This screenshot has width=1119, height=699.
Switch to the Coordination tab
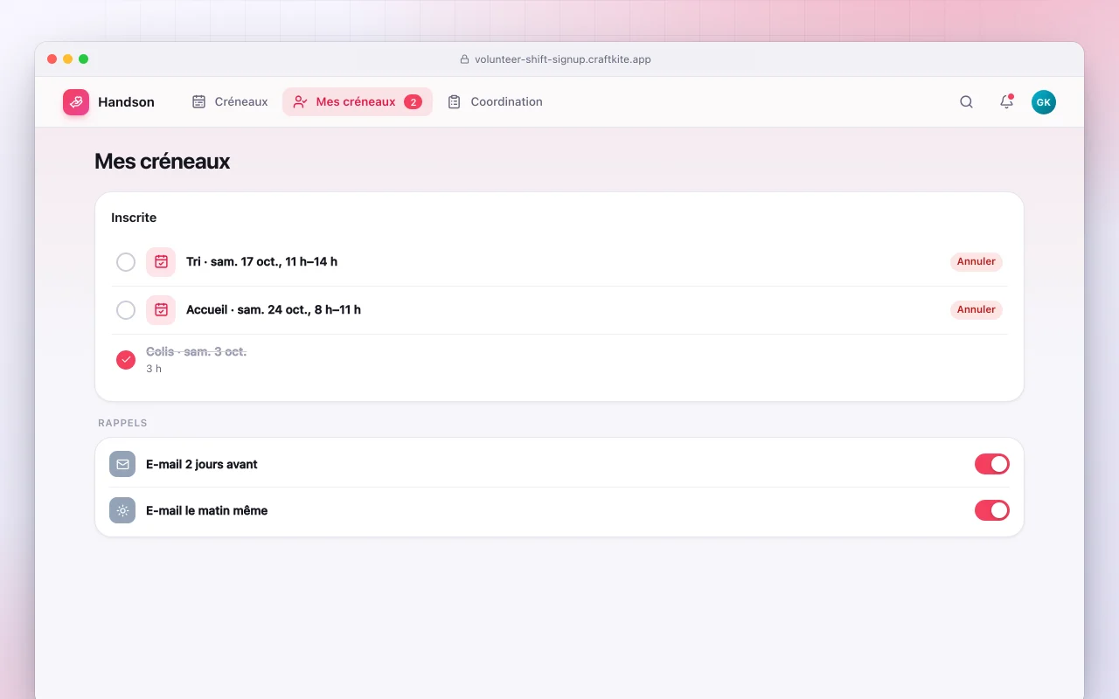495,102
